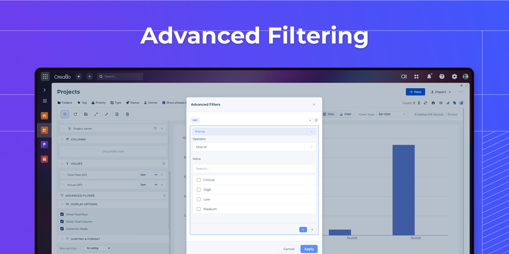This screenshot has width=509, height=254.
Task: Open the help question mark icon
Action: [x=442, y=77]
